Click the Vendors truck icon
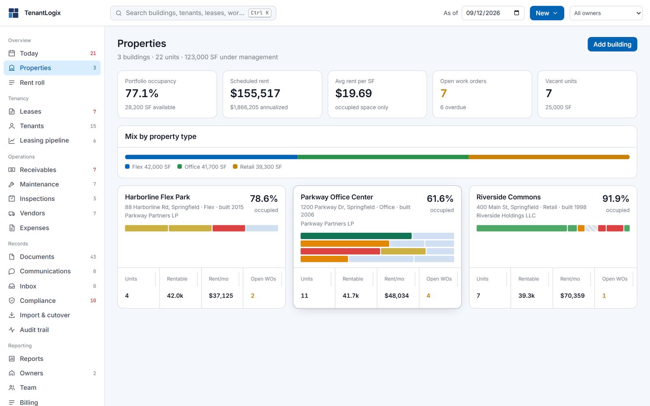The width and height of the screenshot is (650, 406). 12,213
